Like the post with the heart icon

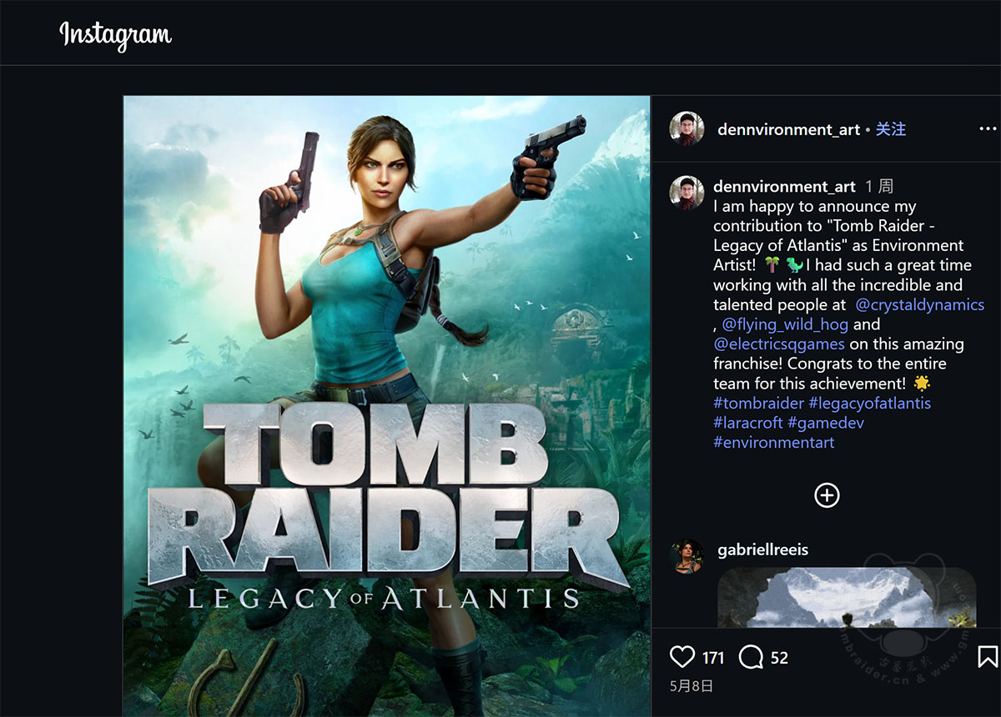(x=682, y=657)
